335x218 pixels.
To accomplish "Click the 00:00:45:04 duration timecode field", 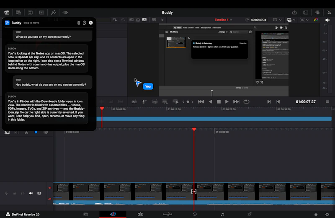I will pos(258,20).
